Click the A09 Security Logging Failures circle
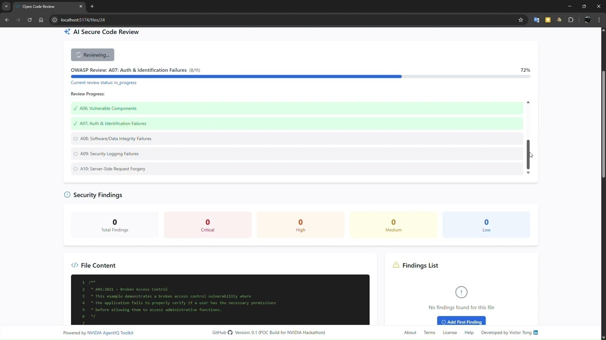 (75, 153)
